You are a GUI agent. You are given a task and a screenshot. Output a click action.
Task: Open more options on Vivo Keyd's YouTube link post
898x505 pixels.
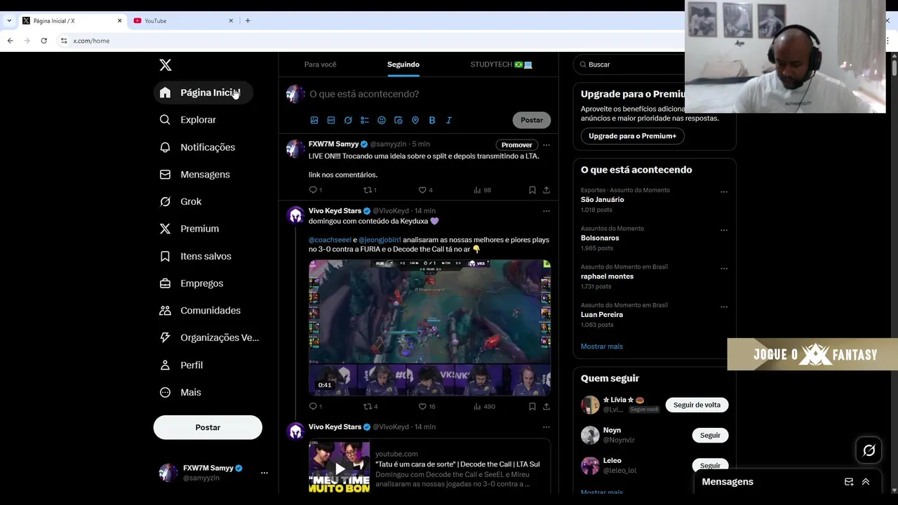point(547,427)
